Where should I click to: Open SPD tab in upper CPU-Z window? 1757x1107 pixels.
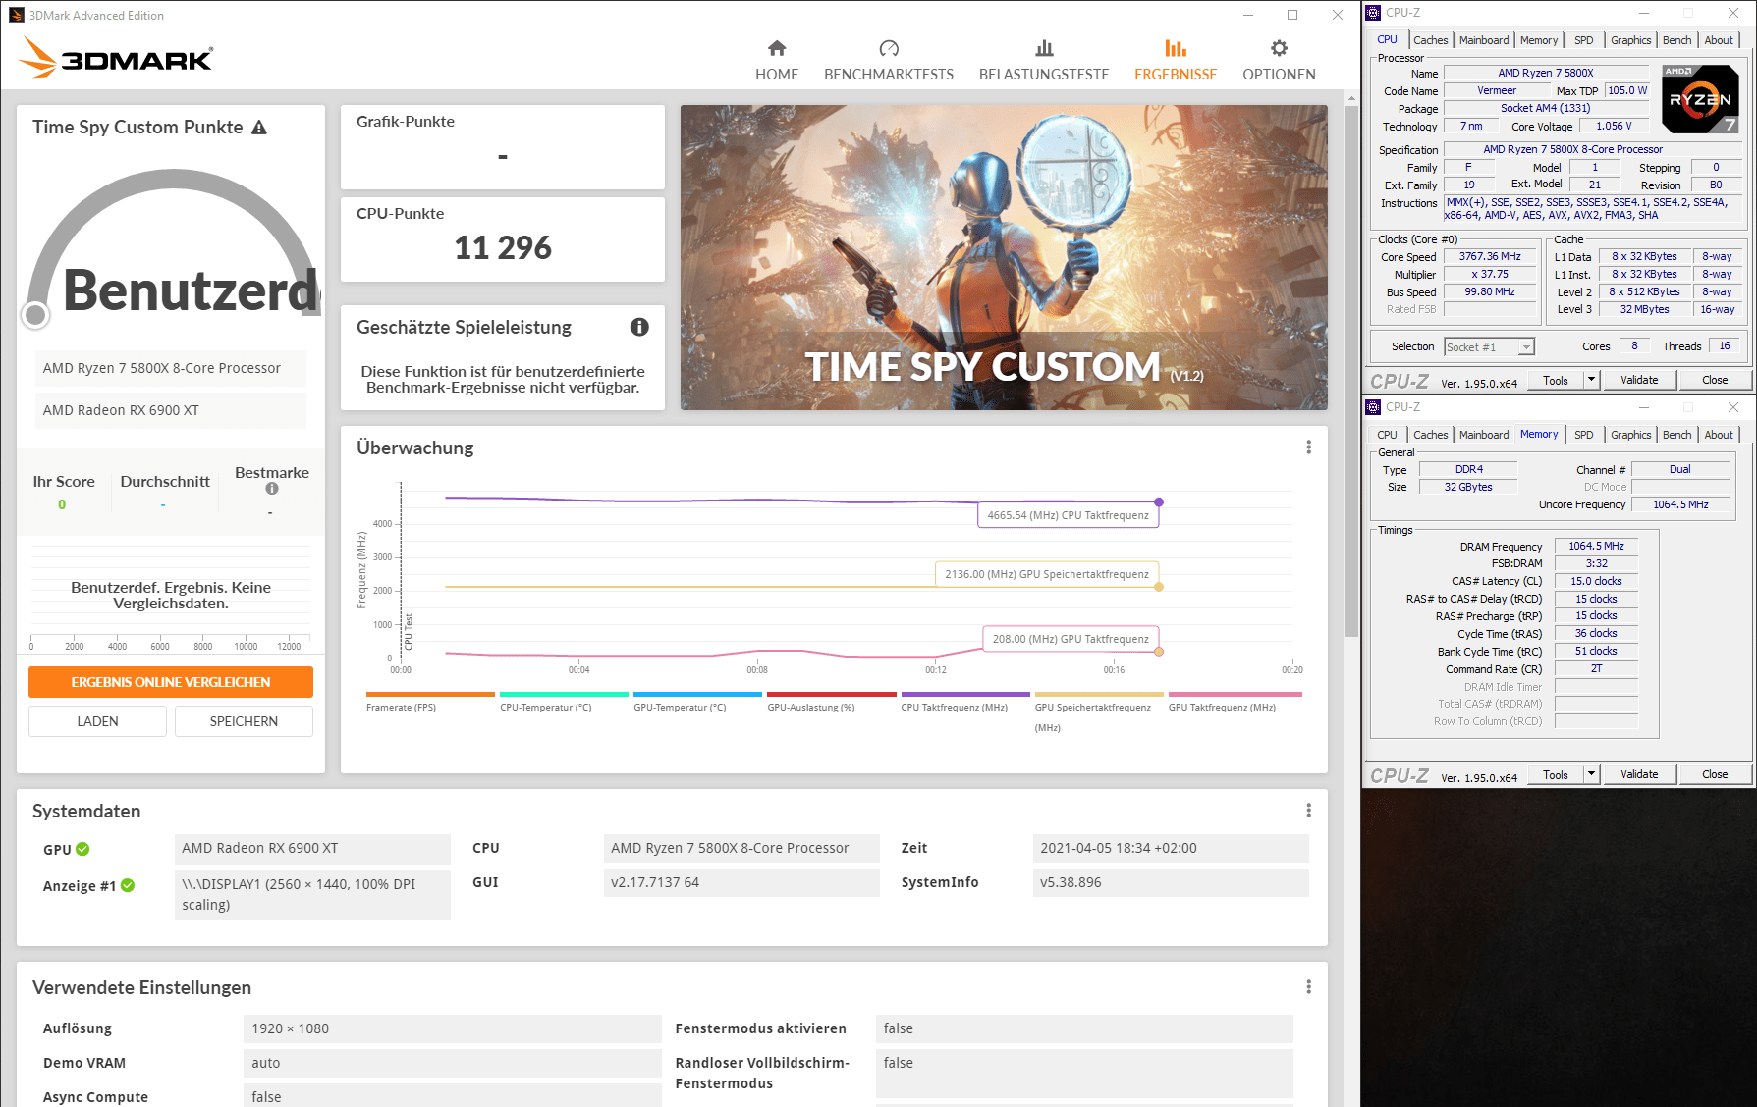1583,40
